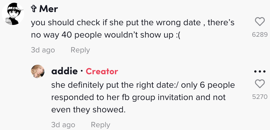Image resolution: width=270 pixels, height=130 pixels.
Task: Select the line 'she definitely put the right date'
Action: click(115, 85)
